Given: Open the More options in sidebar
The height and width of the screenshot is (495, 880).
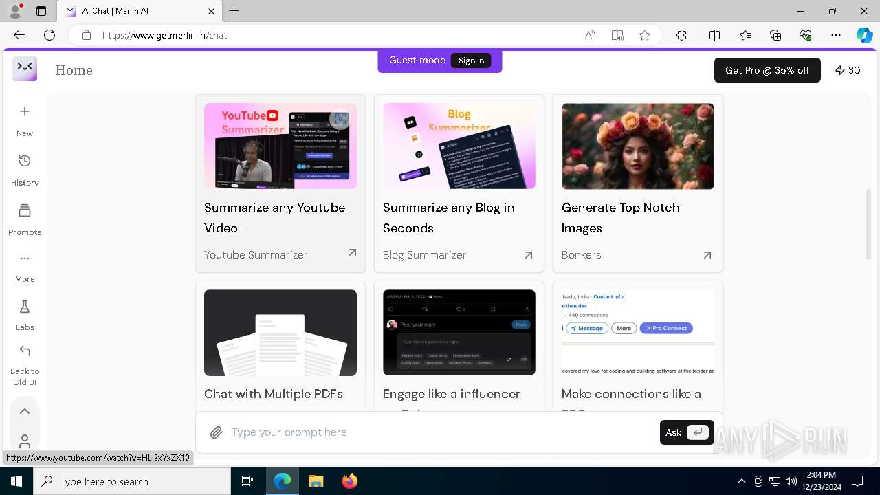Looking at the screenshot, I should [25, 267].
